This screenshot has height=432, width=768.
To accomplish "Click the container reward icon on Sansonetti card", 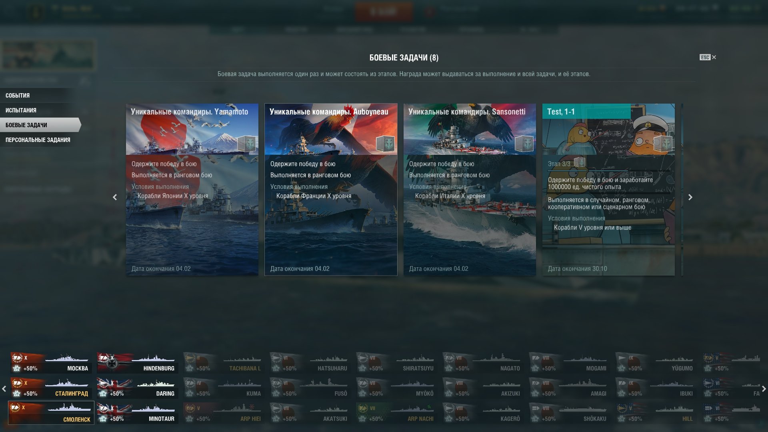I will point(524,144).
